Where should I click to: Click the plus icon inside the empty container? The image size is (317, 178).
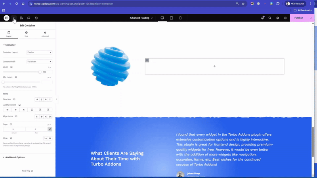(x=214, y=66)
